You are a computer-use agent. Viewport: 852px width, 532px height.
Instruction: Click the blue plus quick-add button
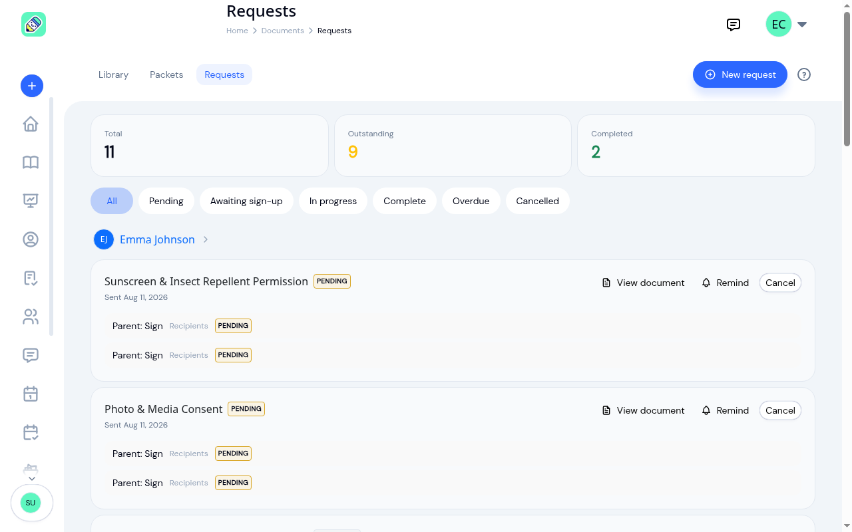coord(32,86)
